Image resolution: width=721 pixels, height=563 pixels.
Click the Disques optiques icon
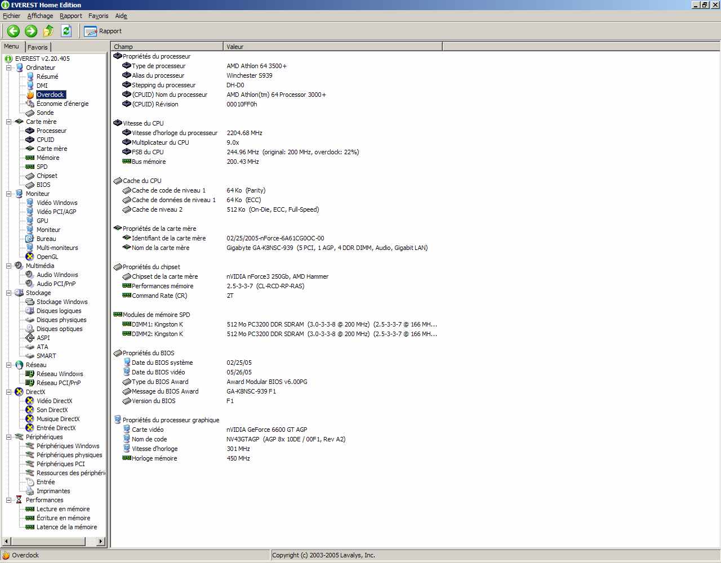30,329
